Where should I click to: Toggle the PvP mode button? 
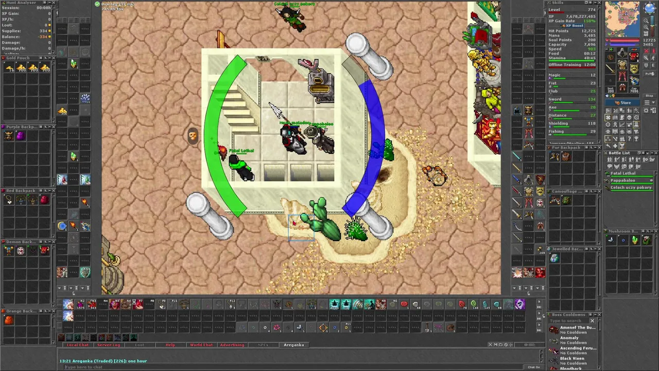click(x=649, y=74)
